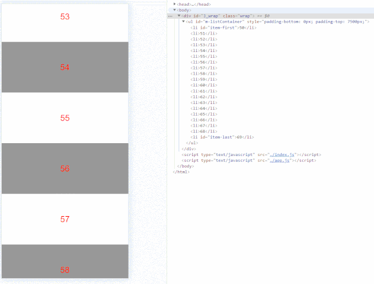The height and width of the screenshot is (284, 374).
Task: Click the closing html tag
Action: click(x=181, y=172)
